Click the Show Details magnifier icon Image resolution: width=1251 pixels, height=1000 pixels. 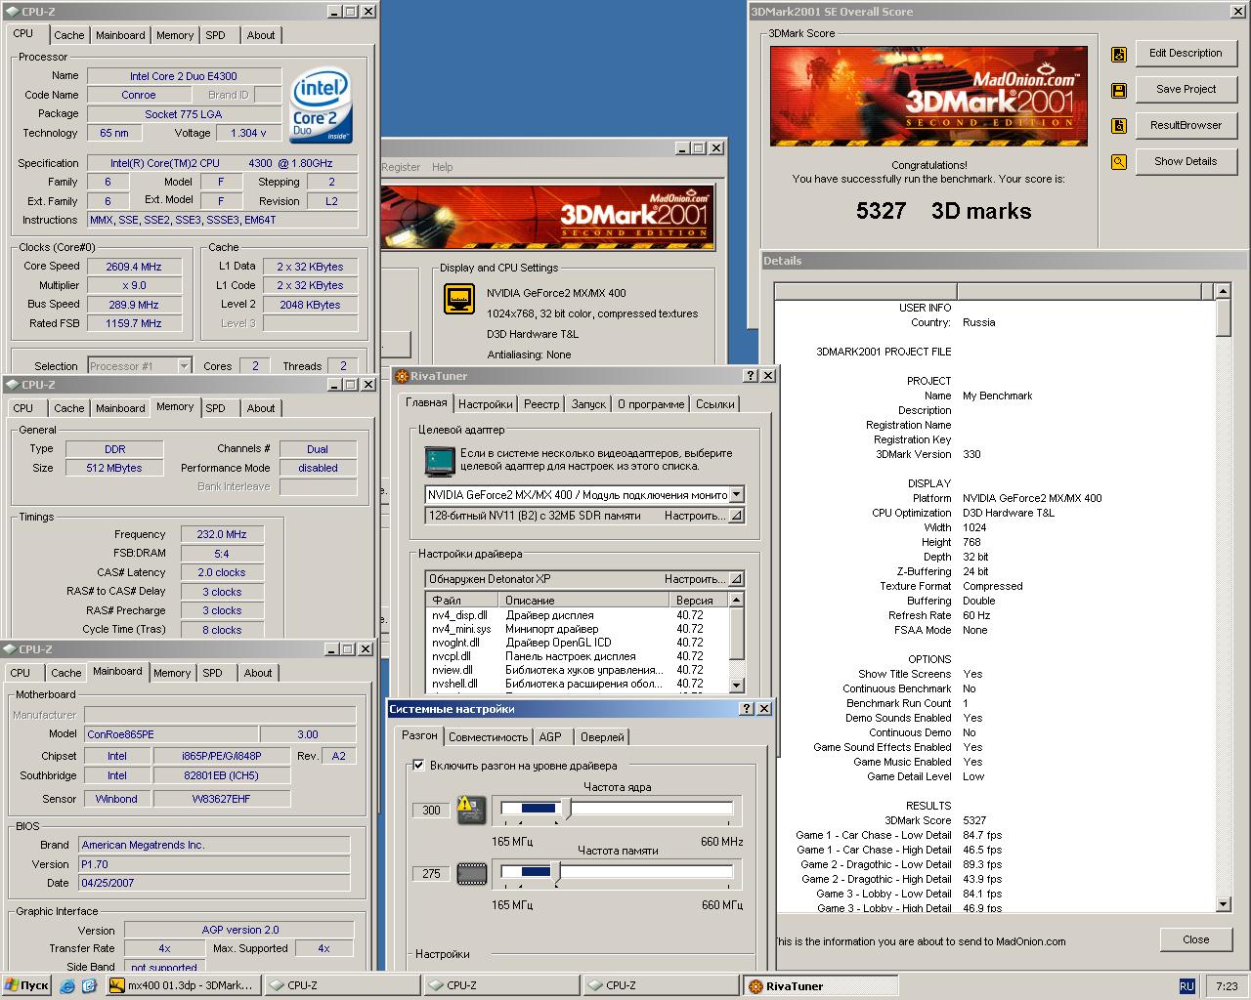pos(1119,162)
